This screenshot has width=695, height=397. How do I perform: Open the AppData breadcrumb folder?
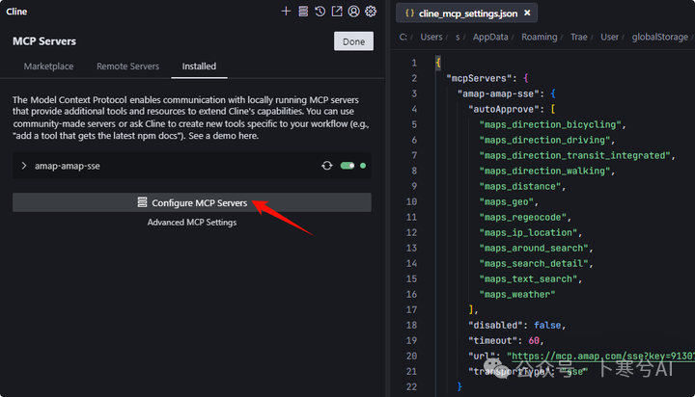click(x=490, y=38)
